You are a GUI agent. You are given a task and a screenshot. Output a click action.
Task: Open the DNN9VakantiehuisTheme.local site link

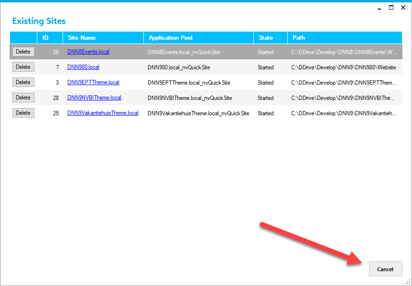pos(103,113)
